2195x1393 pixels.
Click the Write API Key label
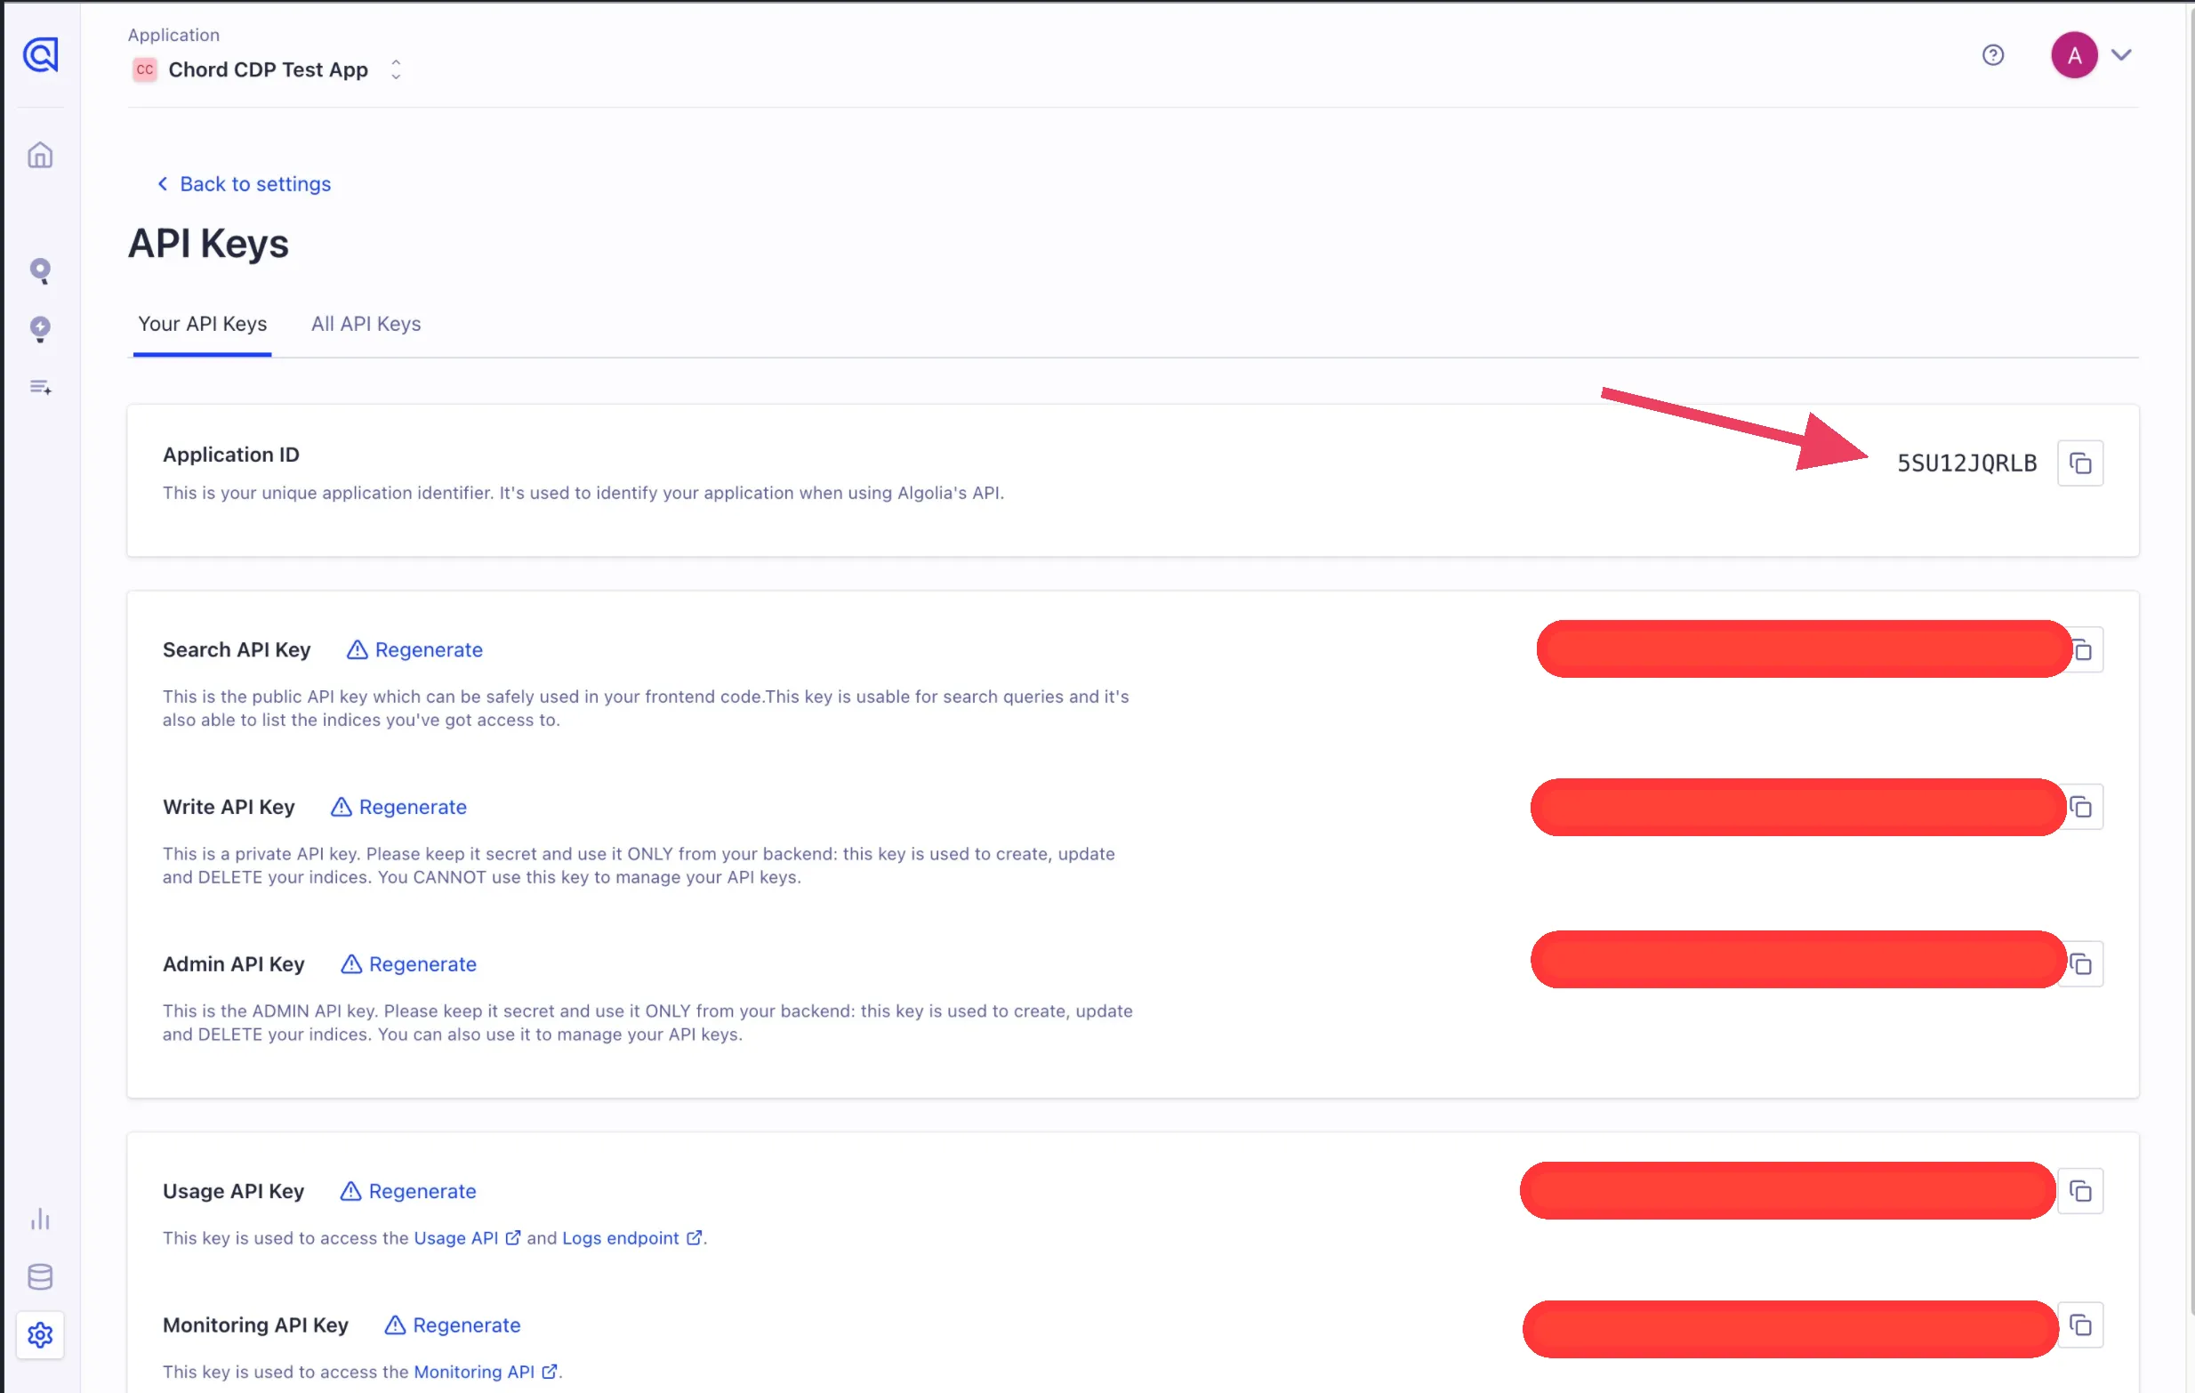click(x=228, y=807)
